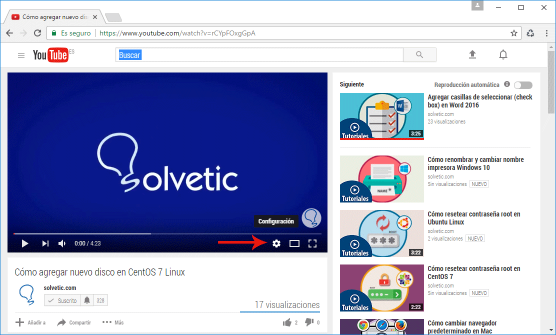Play the video with the play button
This screenshot has height=335, width=556.
click(x=25, y=243)
